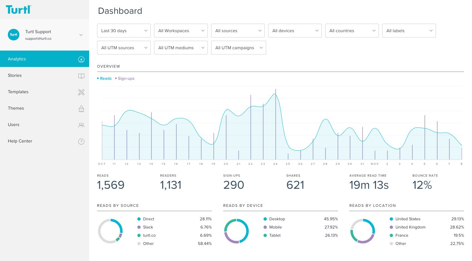Click the Templates pencil-ruler icon

point(81,92)
